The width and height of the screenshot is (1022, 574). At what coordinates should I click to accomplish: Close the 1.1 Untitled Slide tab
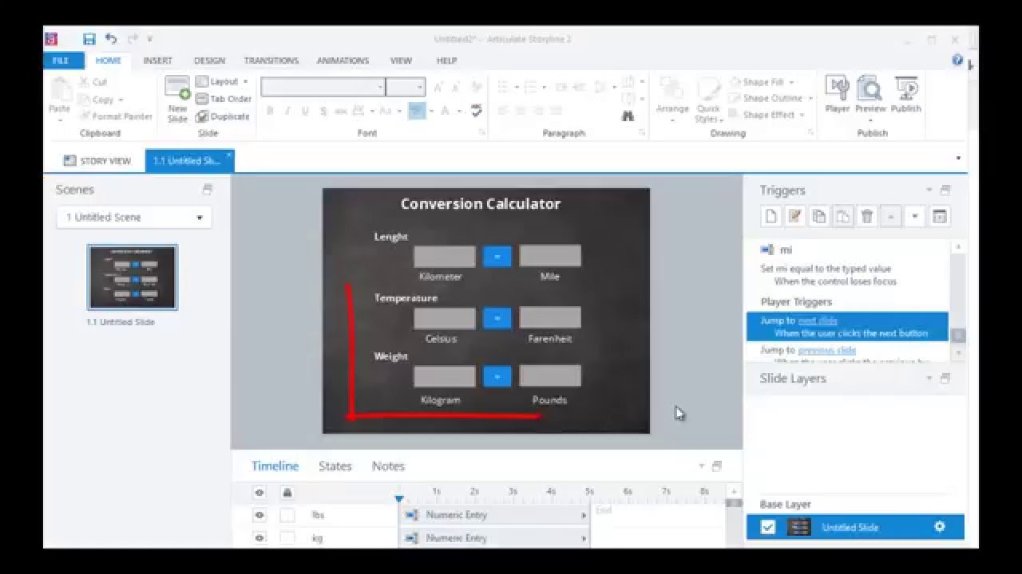(x=229, y=155)
